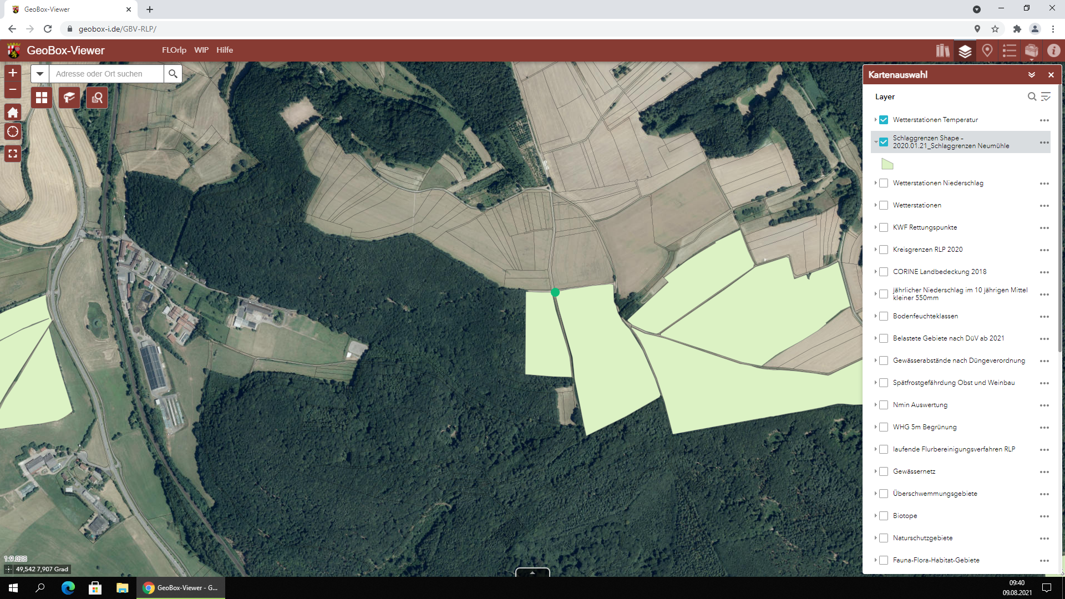The image size is (1065, 599).
Task: Click the address search input field
Action: (106, 74)
